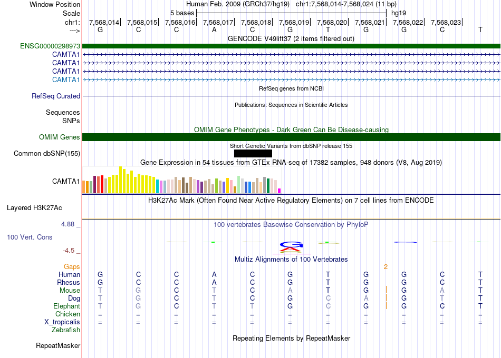The height and width of the screenshot is (358, 501).
Task: Open the 100 Vert. Cons label
Action: 30,237
